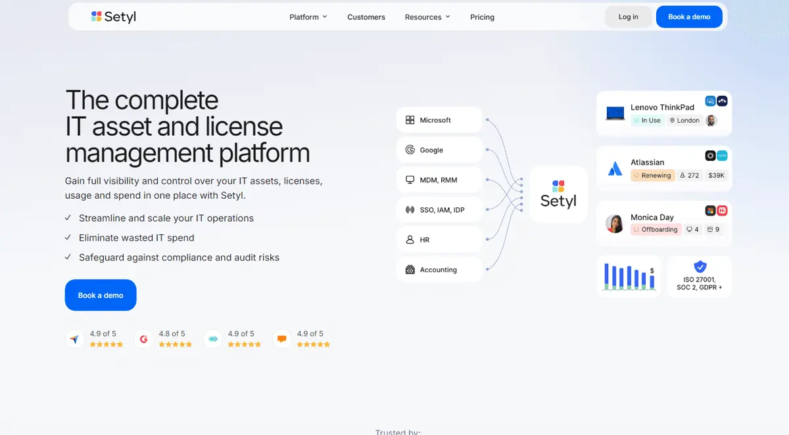The image size is (789, 435).
Task: Click the 4.8 of 5 rating text
Action: tap(172, 334)
